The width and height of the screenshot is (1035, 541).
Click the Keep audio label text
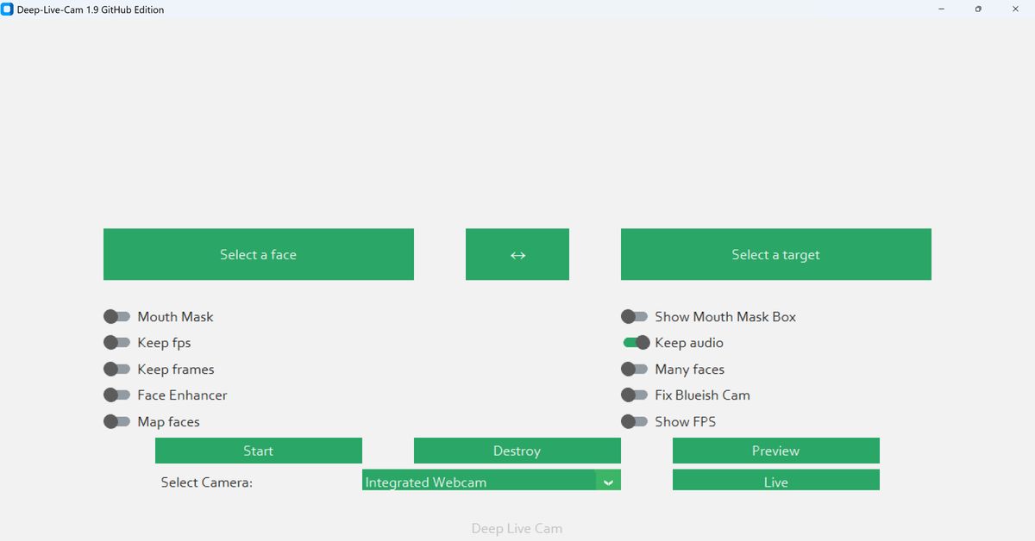(689, 343)
